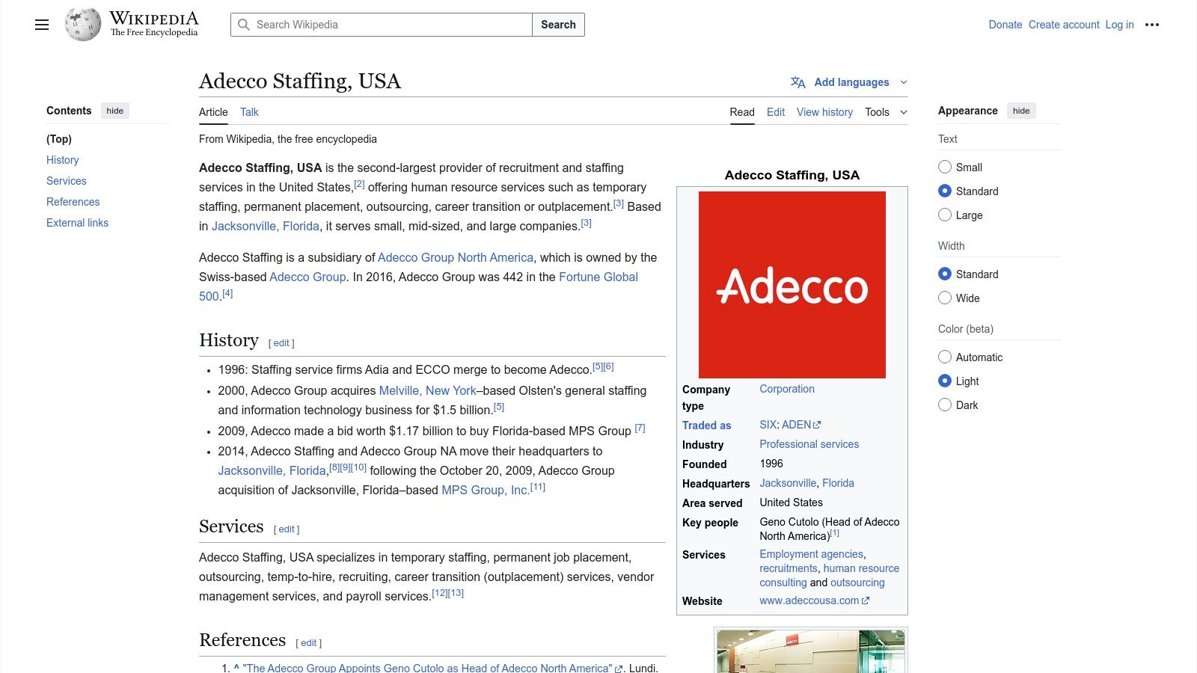
Task: Open MPS Group, Inc. link
Action: (x=485, y=490)
